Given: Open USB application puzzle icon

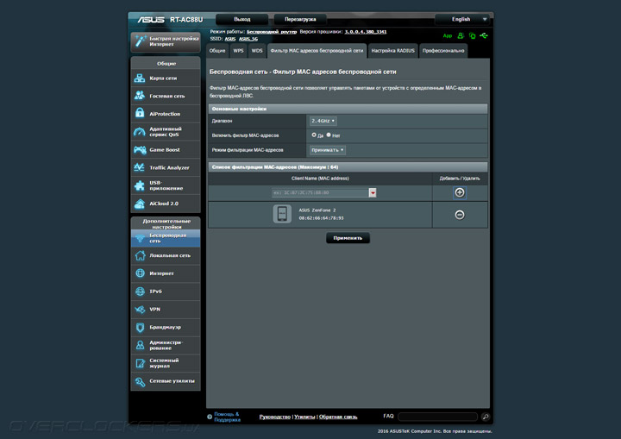Looking at the screenshot, I should [x=140, y=185].
